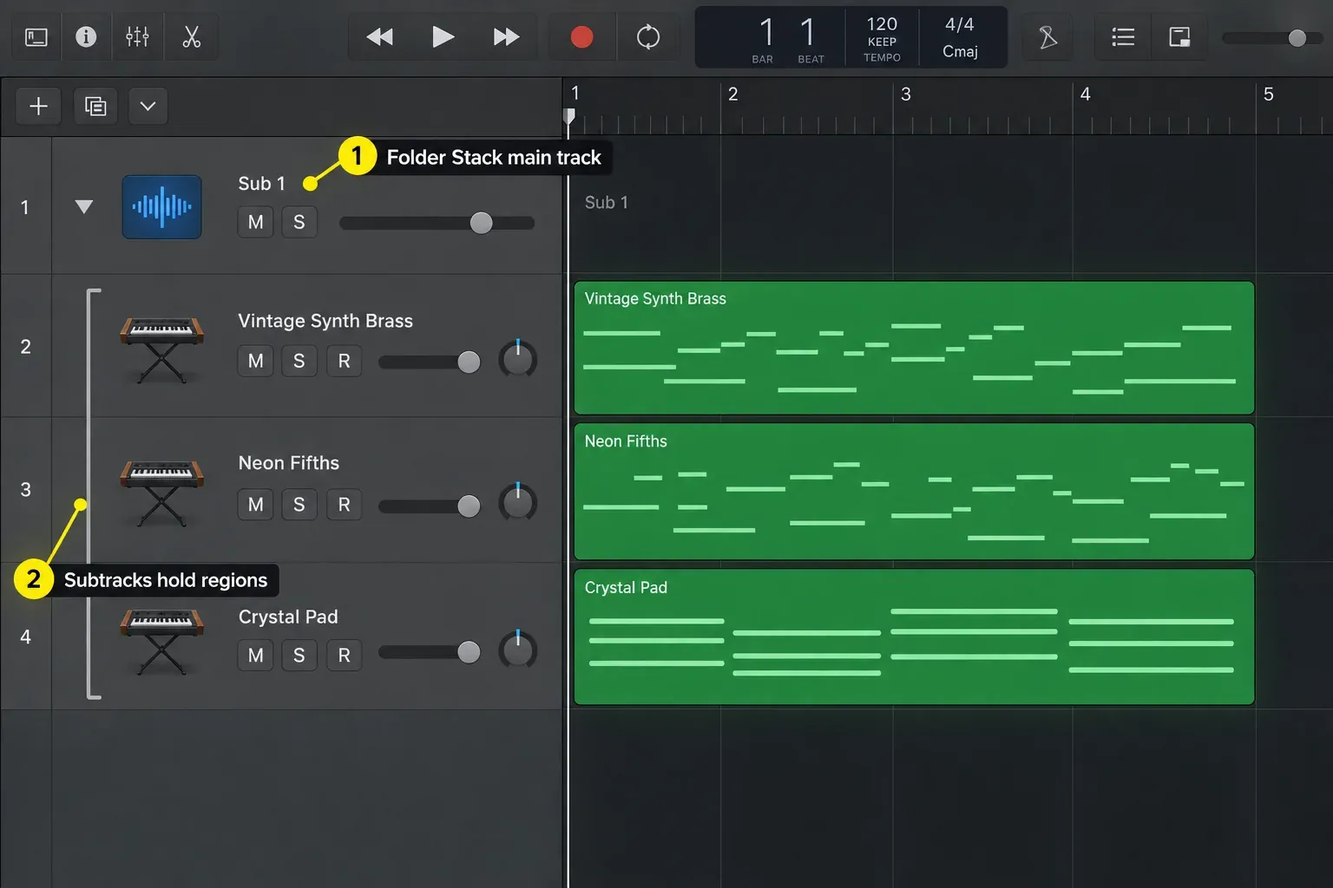Record-enable the Crystal Pad track
The image size is (1333, 888).
tap(345, 655)
